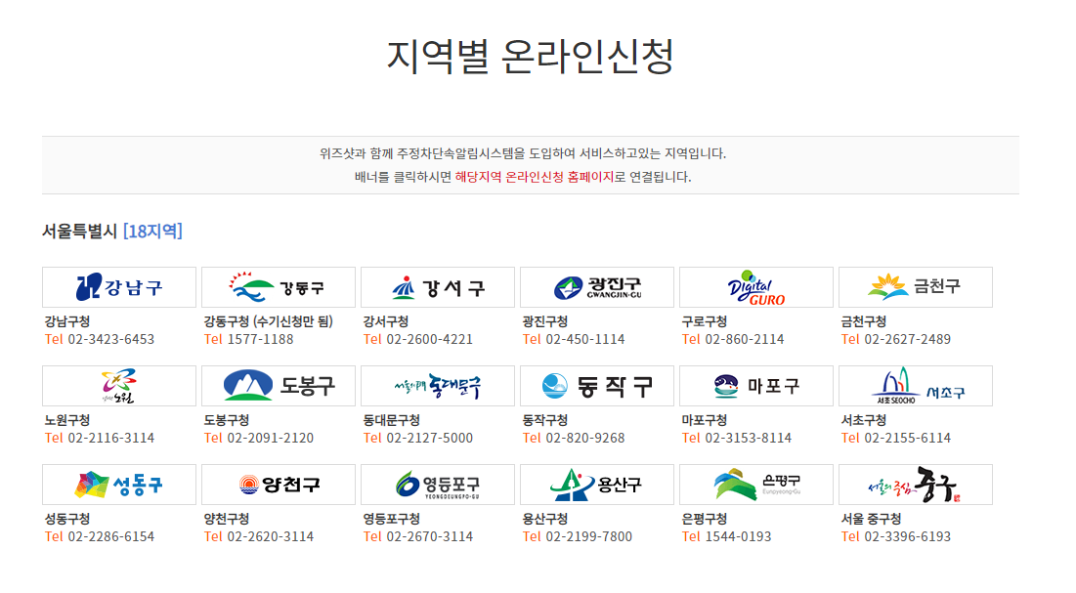Click the 영등포구청 office name
The height and width of the screenshot is (593, 1076).
click(x=391, y=519)
